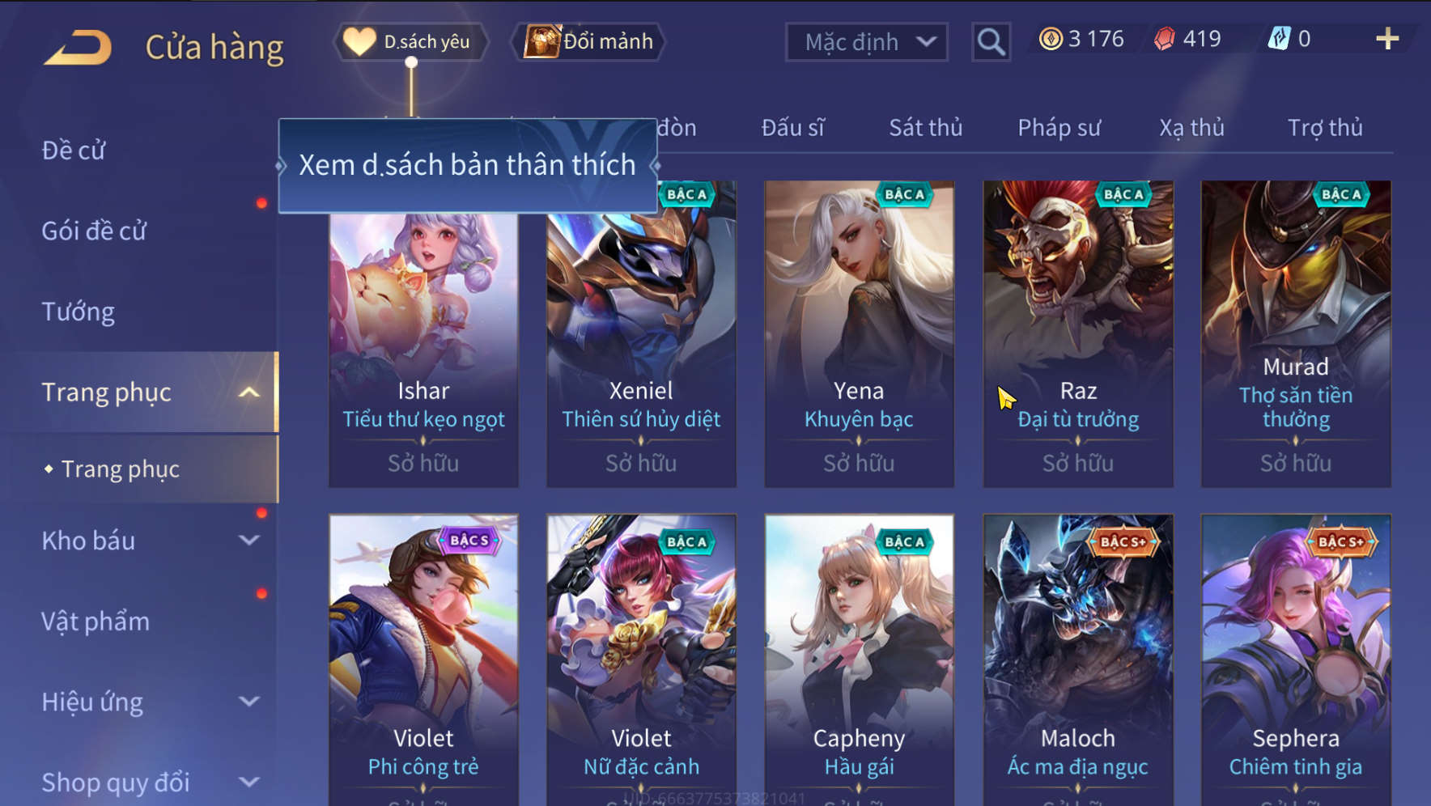Click the gold coin currency icon
Viewport: 1431px width, 806px height.
coord(1051,39)
